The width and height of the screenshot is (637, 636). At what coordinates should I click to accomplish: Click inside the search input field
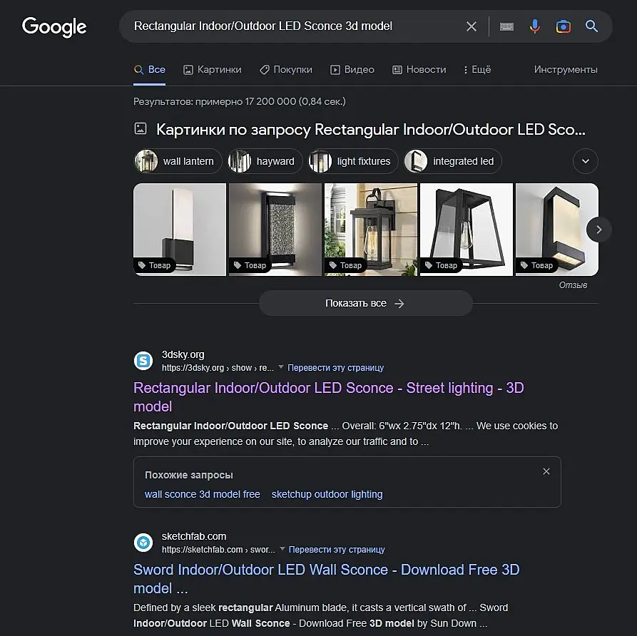click(x=297, y=26)
